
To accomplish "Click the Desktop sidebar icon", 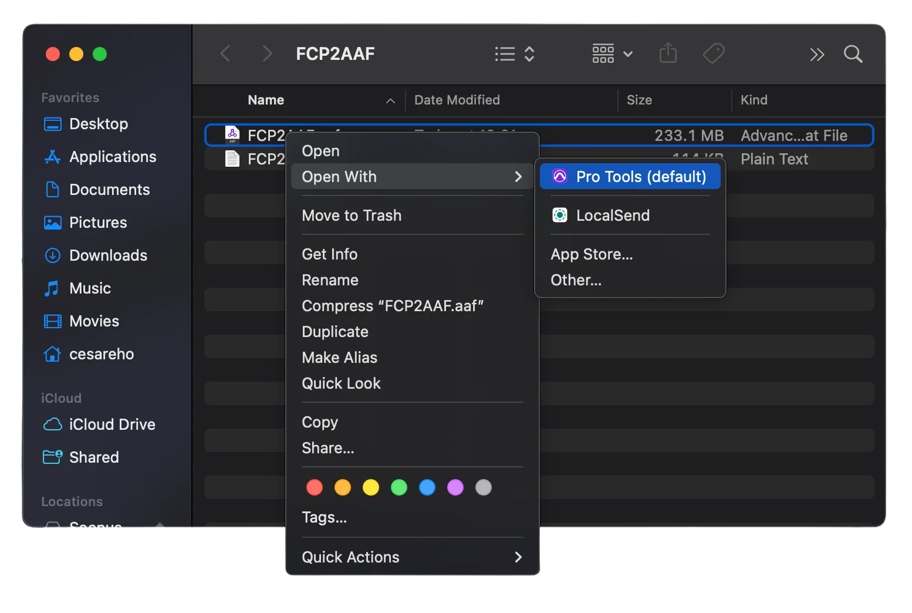I will (53, 124).
